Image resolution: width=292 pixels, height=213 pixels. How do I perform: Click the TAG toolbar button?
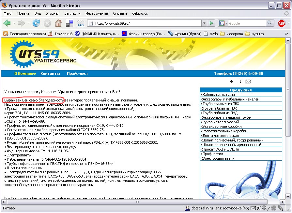pos(81,23)
